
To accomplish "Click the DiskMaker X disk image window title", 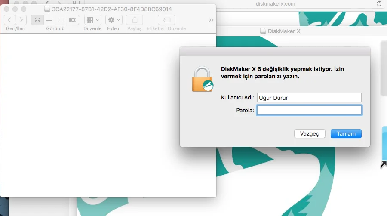I will coord(283,31).
